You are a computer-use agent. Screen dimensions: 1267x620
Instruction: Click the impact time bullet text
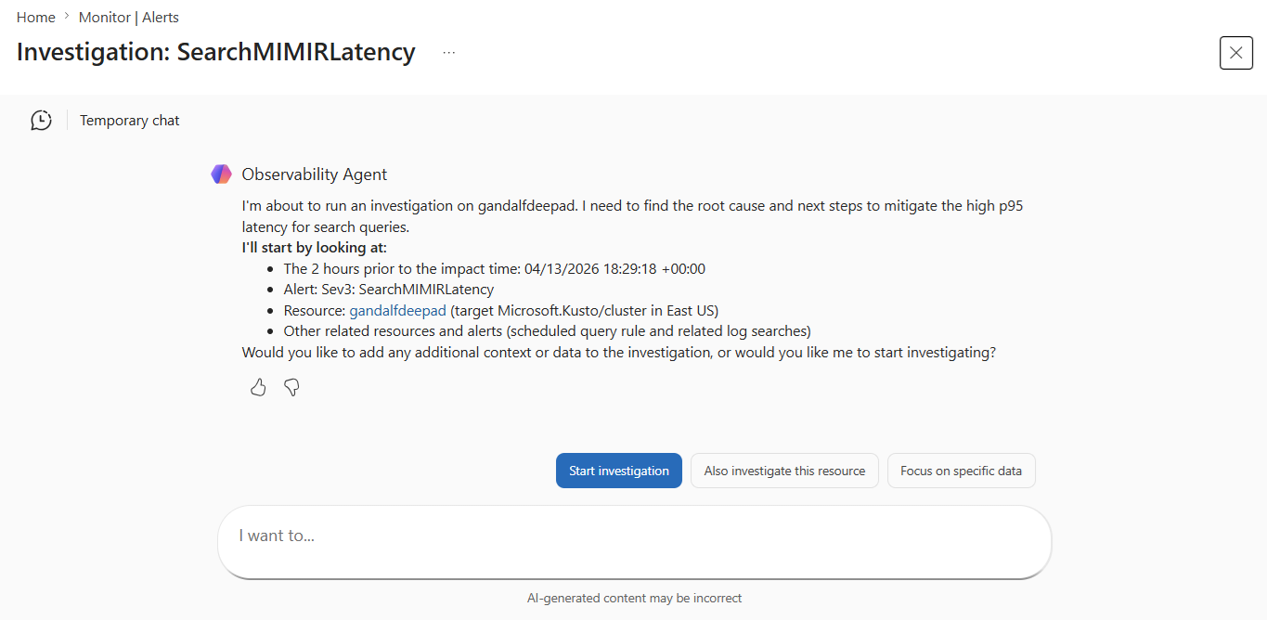coord(495,269)
